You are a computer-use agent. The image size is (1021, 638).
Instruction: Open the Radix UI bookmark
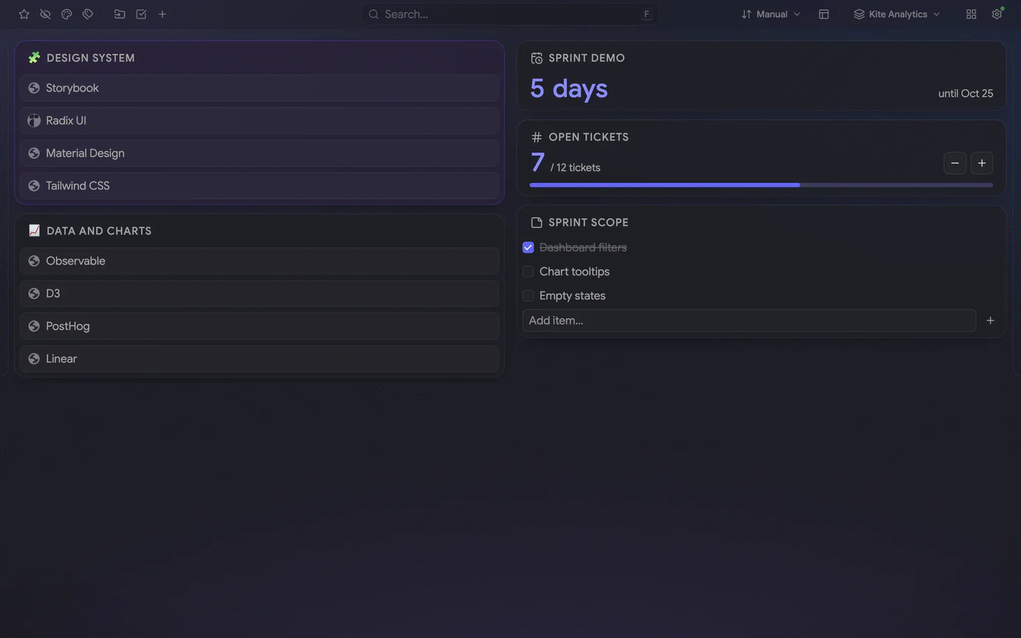(259, 120)
